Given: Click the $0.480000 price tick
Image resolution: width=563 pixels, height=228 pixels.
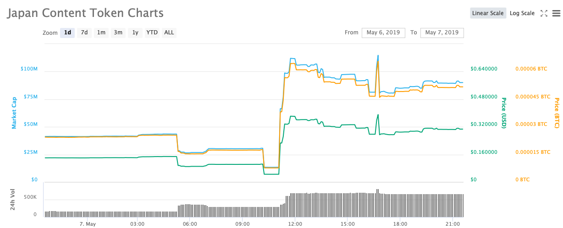Looking at the screenshot, I should click(484, 97).
